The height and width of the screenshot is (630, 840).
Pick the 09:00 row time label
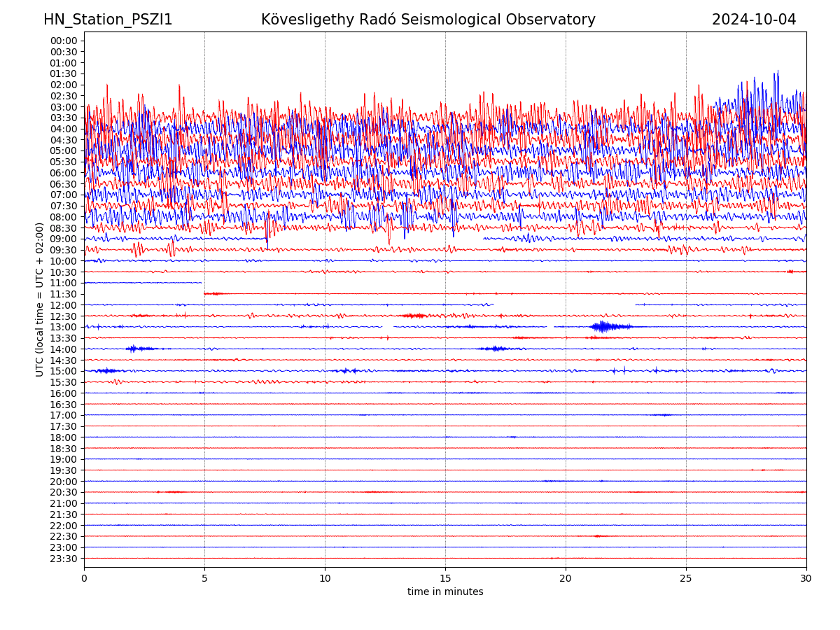coord(63,239)
